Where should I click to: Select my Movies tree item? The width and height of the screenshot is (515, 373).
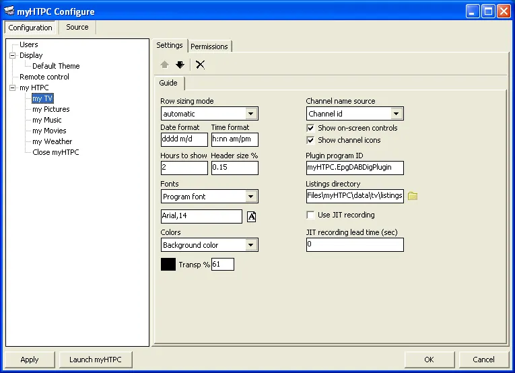(49, 131)
